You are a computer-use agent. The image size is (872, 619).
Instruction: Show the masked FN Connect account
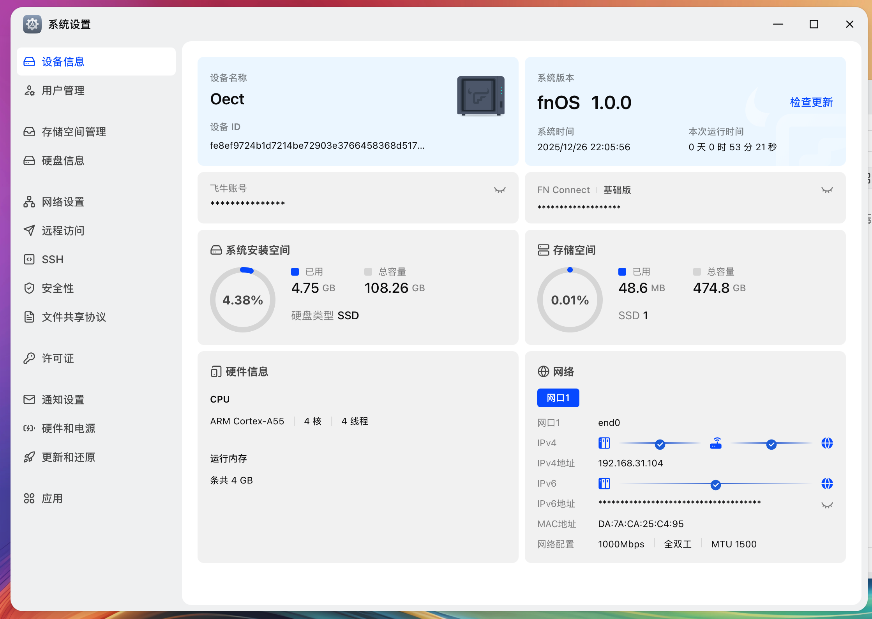[x=827, y=190]
